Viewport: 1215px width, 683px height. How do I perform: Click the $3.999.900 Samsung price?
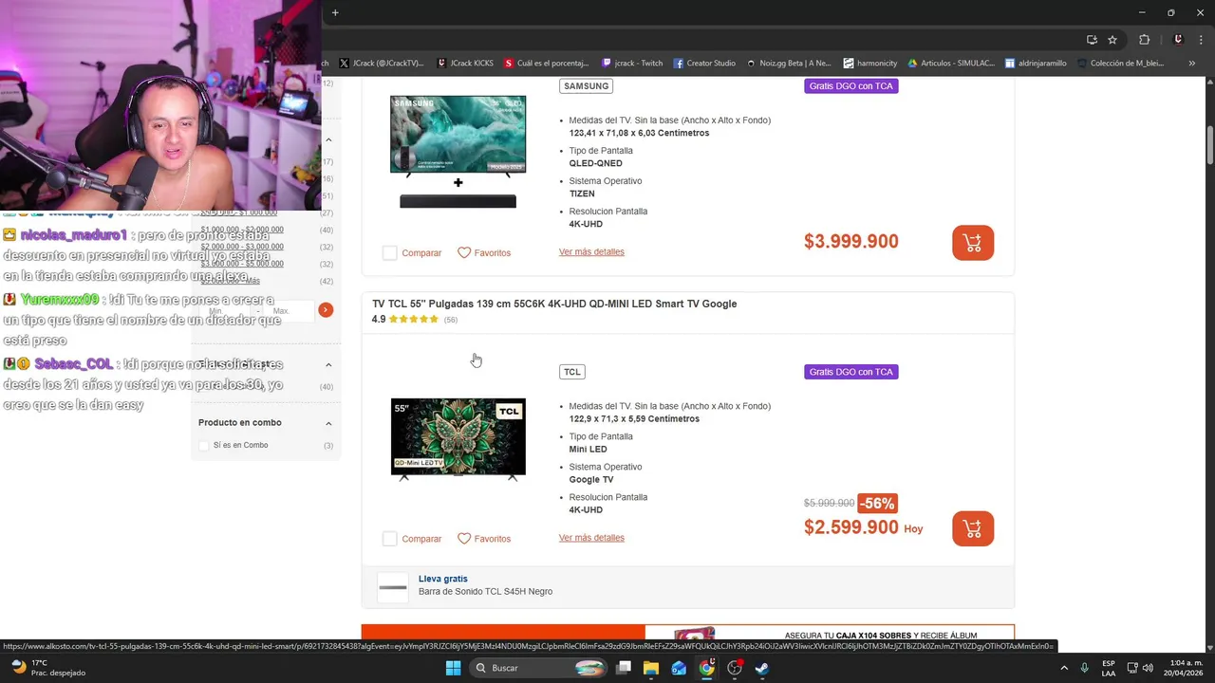pyautogui.click(x=851, y=242)
